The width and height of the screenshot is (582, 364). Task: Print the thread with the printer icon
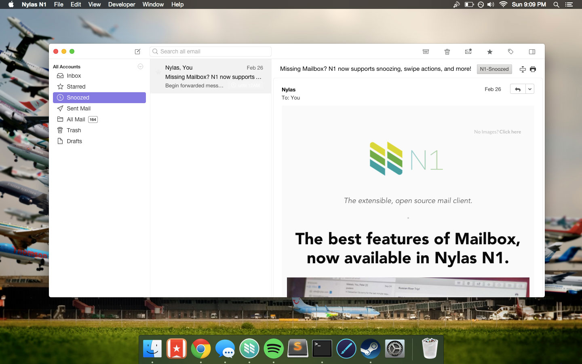pos(533,69)
